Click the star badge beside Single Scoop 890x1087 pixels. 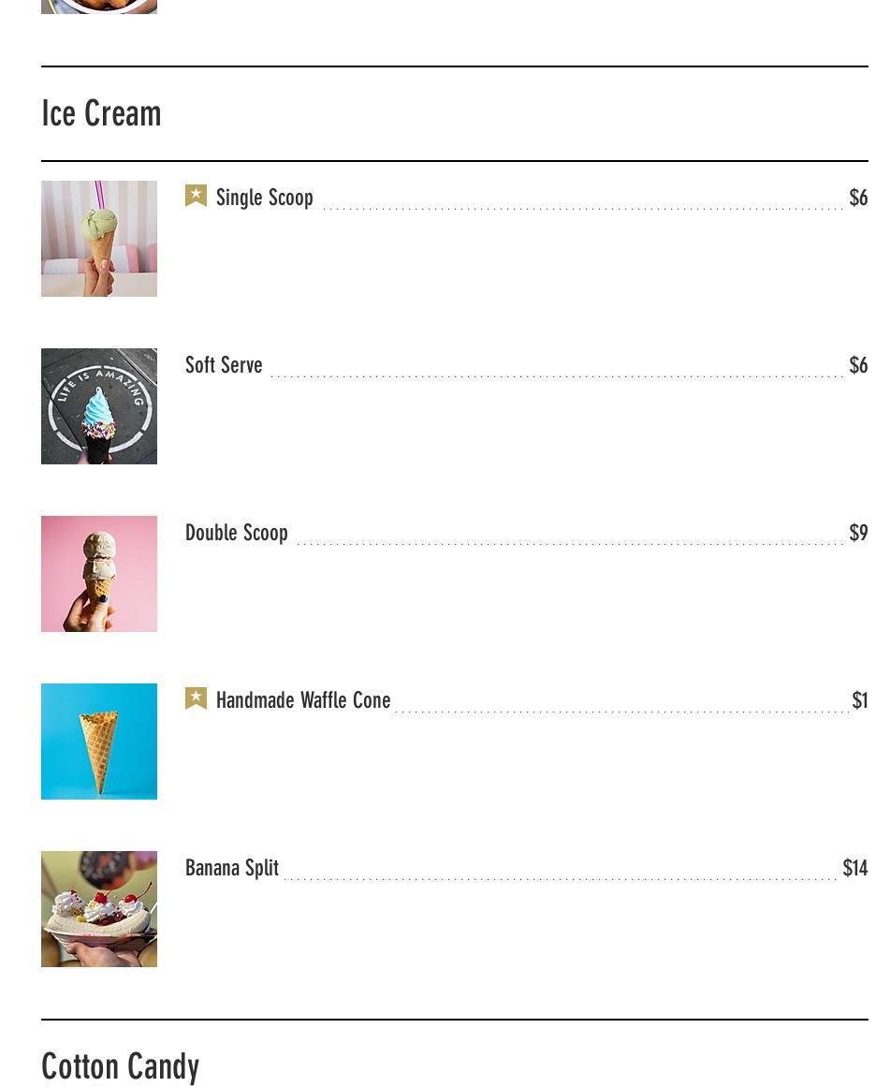click(196, 196)
